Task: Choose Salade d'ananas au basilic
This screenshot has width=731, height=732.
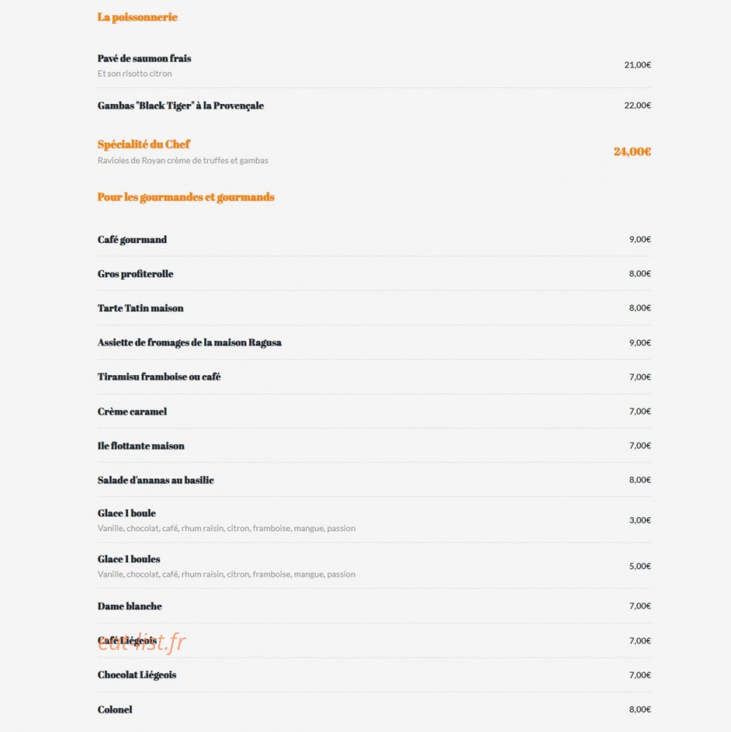Action: point(155,480)
